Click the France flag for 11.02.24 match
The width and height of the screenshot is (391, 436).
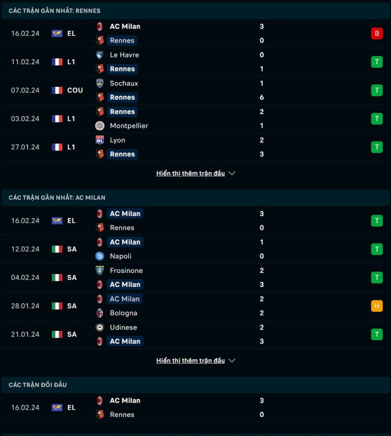57,62
